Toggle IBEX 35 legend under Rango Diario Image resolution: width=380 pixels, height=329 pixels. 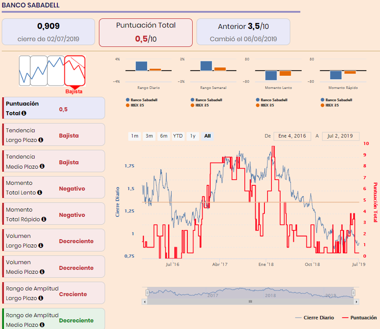(135, 105)
